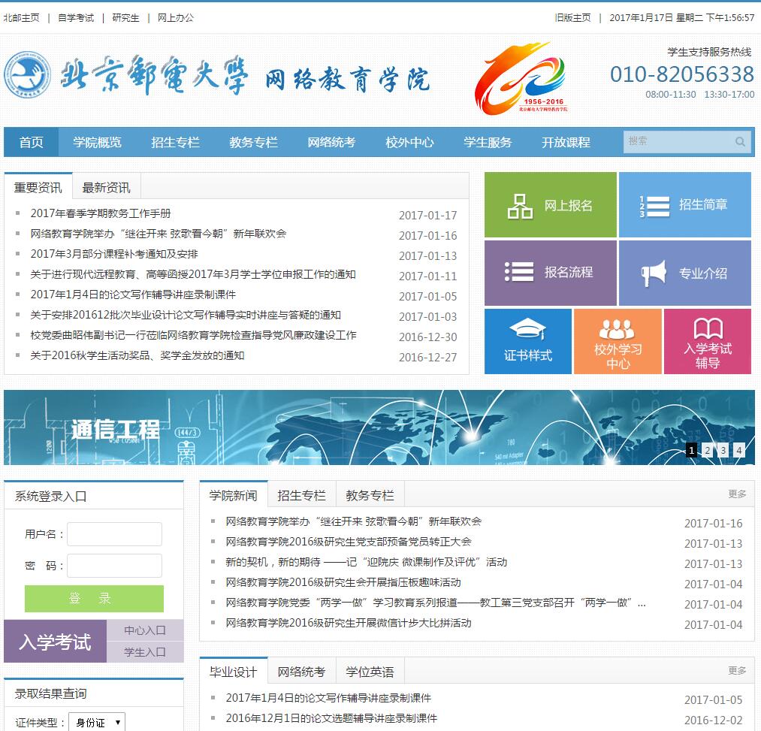The width and height of the screenshot is (761, 731).
Task: Open 预备党员转正大会 news item
Action: pyautogui.click(x=349, y=542)
